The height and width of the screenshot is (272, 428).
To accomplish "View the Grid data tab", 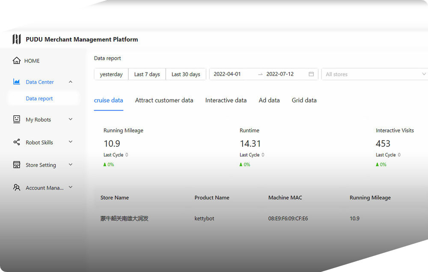I will tap(304, 100).
